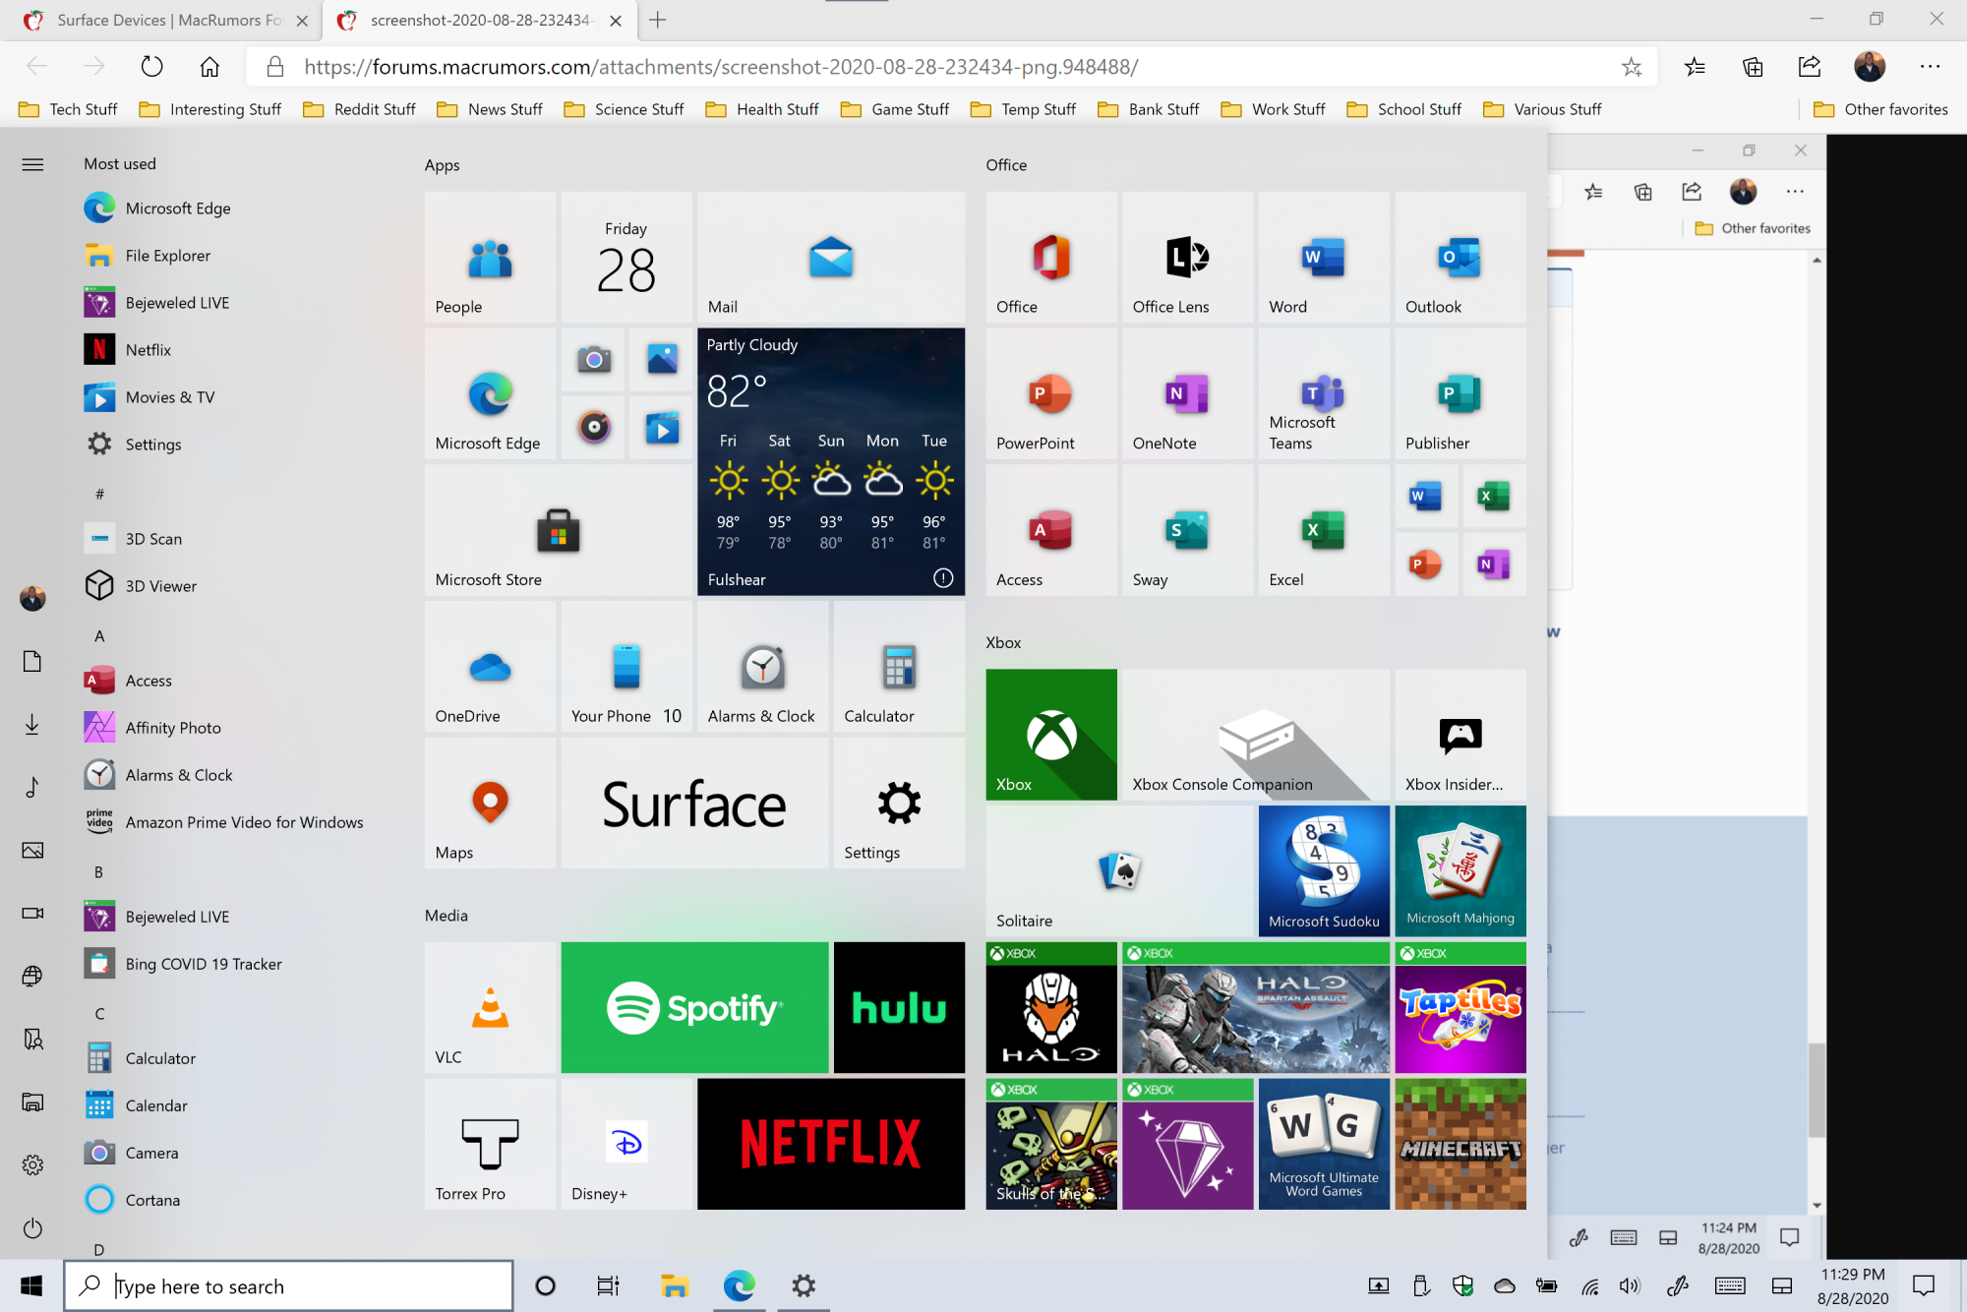Viewport: 1967px width, 1312px height.
Task: Click the volume icon in system tray
Action: click(x=1630, y=1285)
